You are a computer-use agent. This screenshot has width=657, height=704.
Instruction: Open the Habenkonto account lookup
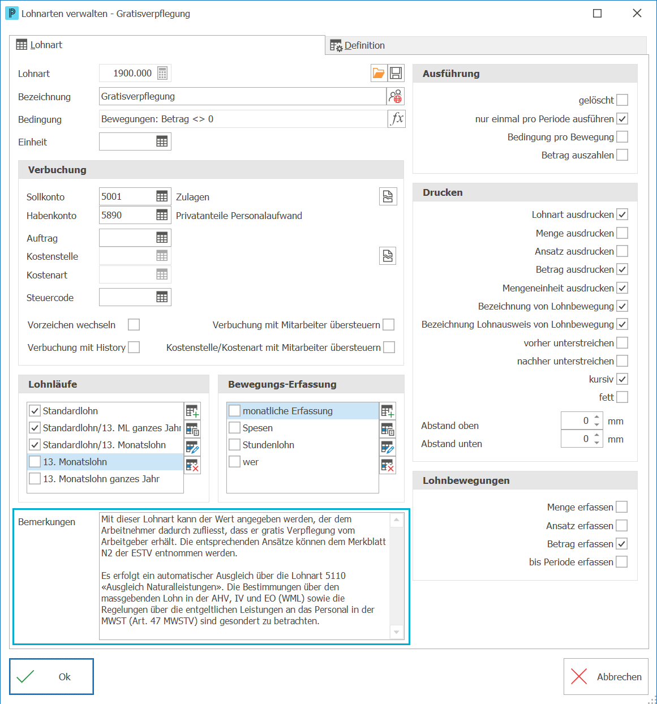[162, 215]
